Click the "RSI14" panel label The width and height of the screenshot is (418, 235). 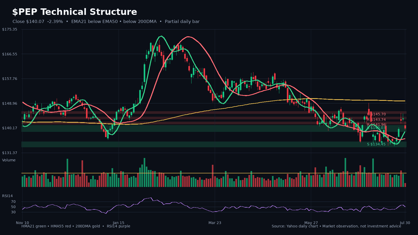pos(7,196)
